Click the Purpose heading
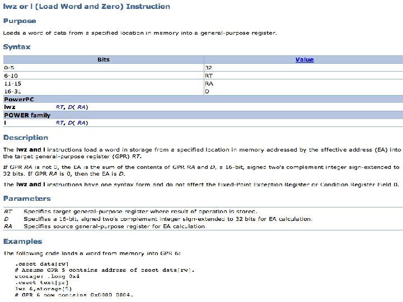The height and width of the screenshot is (302, 403). [x=20, y=21]
